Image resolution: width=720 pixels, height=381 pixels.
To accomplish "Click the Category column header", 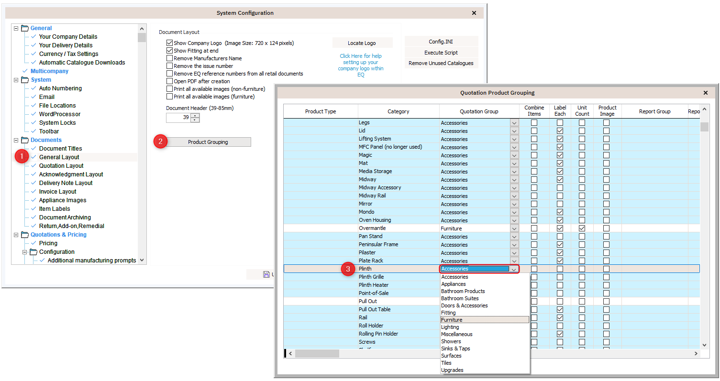I will [399, 111].
